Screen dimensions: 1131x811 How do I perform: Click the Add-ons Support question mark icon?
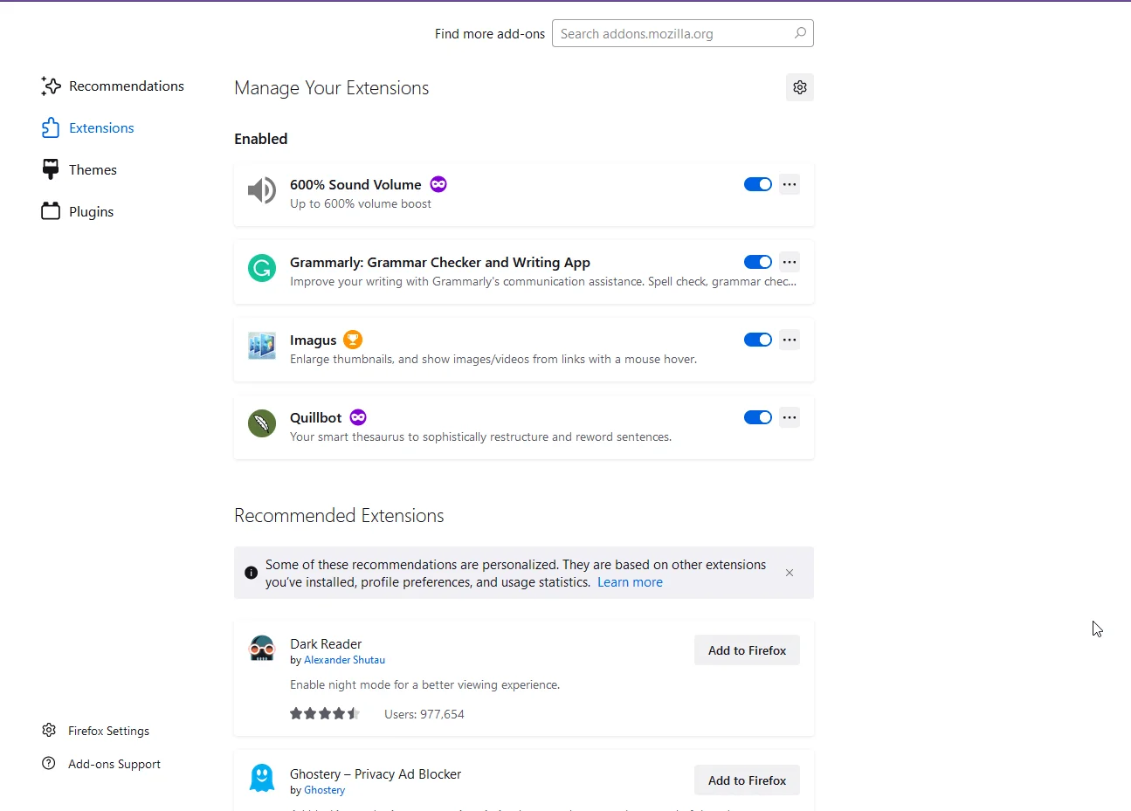click(x=49, y=763)
